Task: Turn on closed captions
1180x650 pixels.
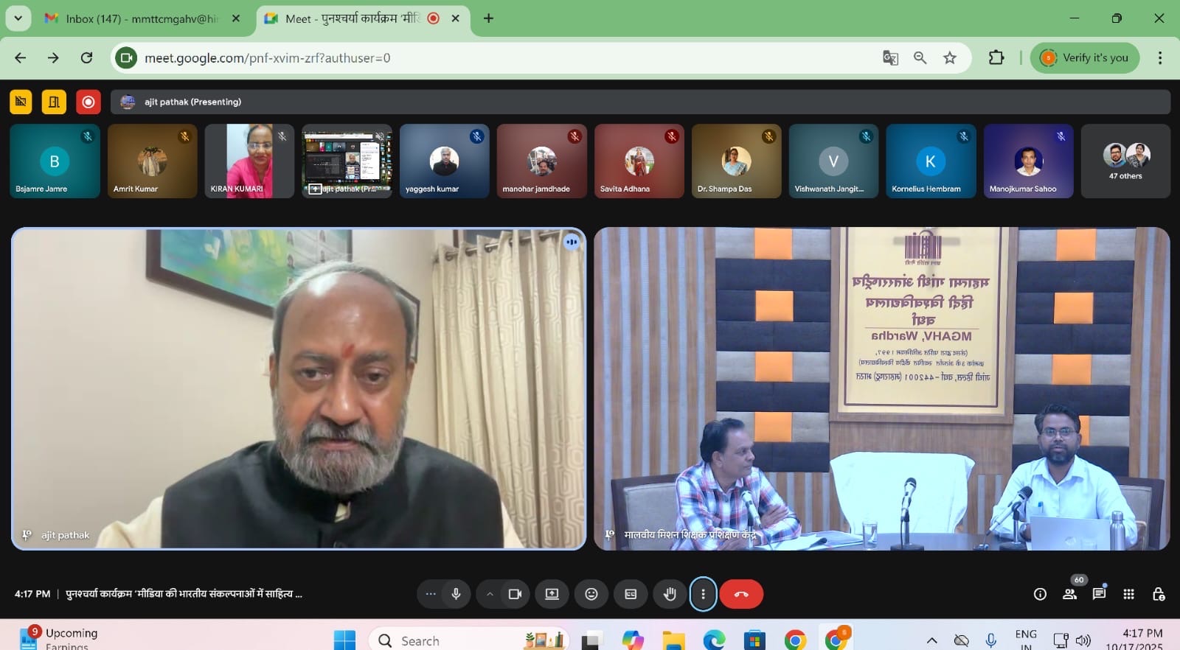Action: 631,594
